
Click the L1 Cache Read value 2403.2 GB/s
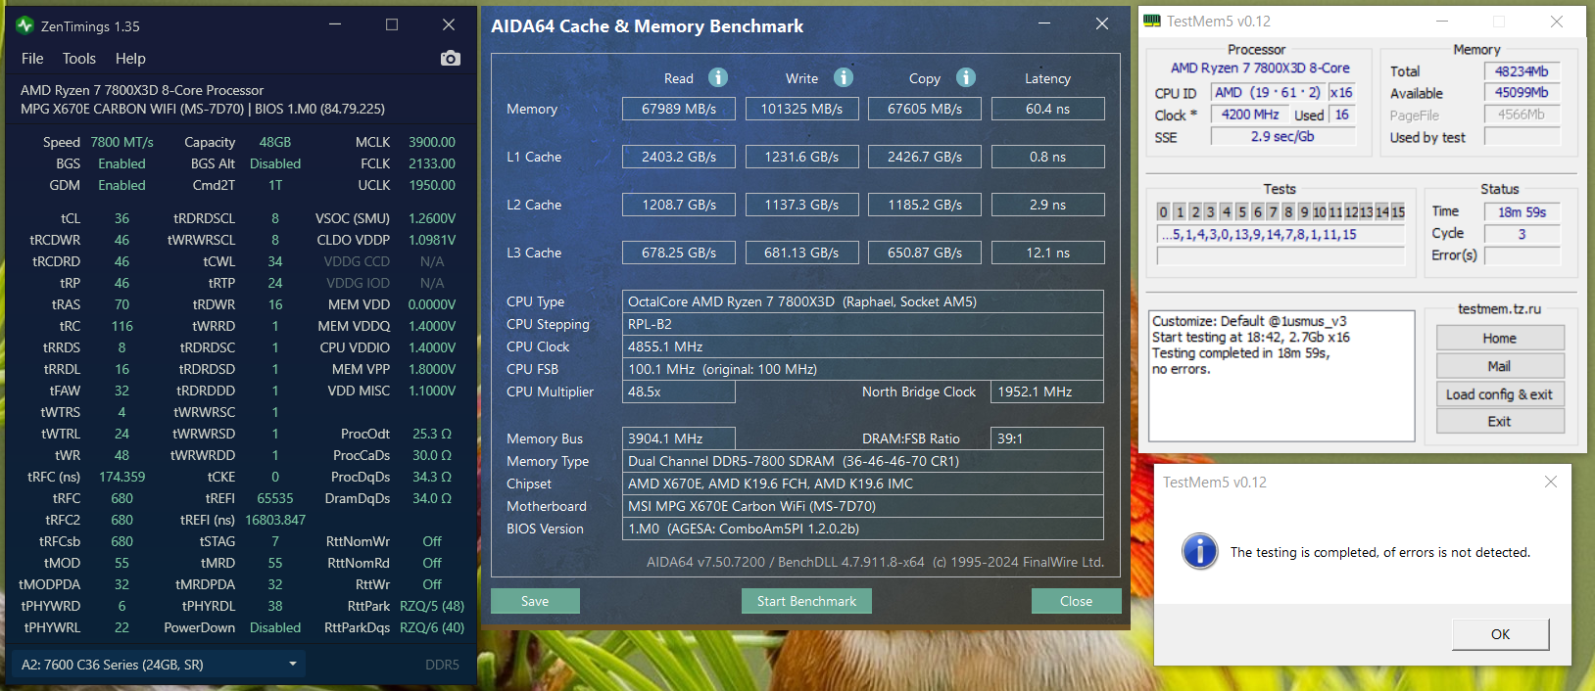[x=679, y=157]
